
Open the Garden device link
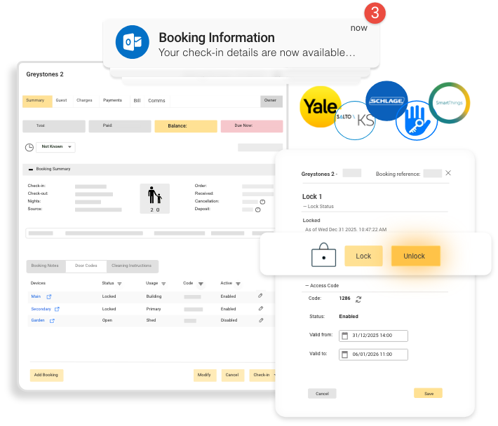coord(38,320)
